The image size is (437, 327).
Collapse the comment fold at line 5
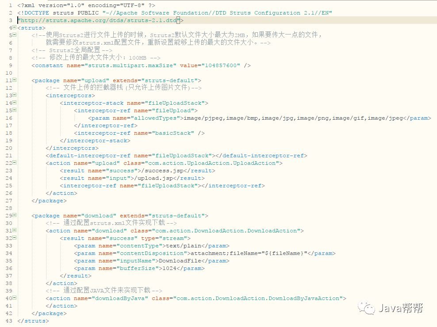14,35
